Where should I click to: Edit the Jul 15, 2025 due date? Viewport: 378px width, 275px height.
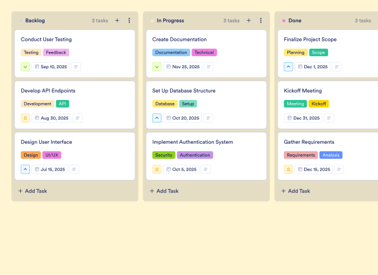coord(49,170)
